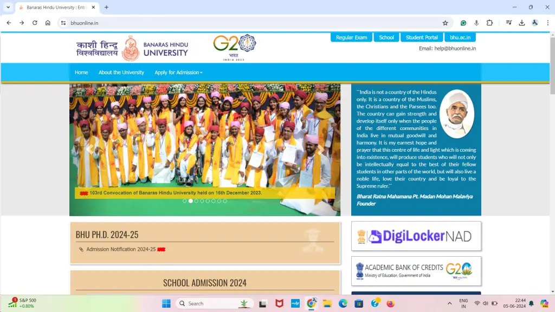
Task: Open the Chrome three-dot menu
Action: tap(547, 23)
